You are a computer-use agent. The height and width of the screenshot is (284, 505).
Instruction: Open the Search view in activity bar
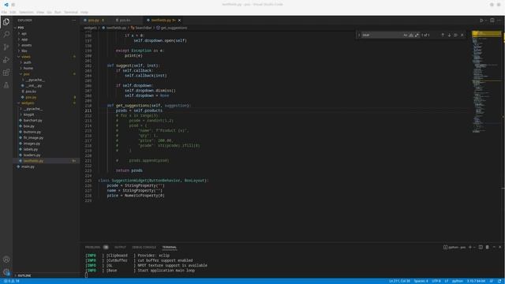coord(6,34)
